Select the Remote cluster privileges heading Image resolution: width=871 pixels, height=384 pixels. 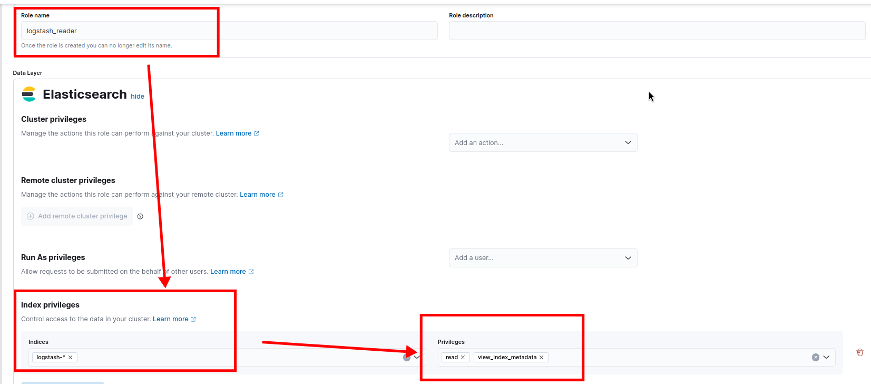(x=68, y=180)
